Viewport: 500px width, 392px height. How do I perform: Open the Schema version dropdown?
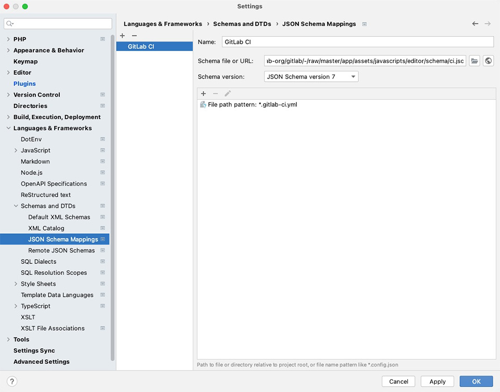pos(311,77)
